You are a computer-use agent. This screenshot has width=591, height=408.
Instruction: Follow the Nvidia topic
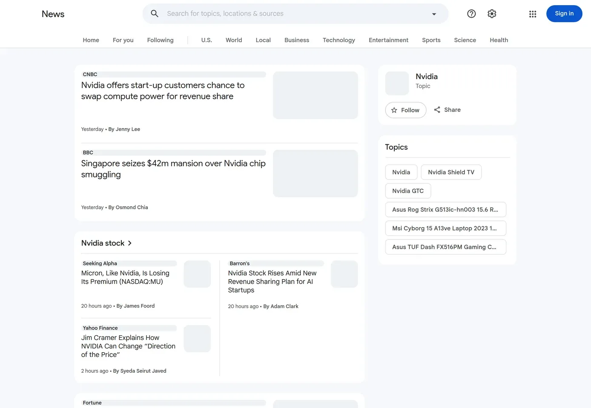[406, 110]
